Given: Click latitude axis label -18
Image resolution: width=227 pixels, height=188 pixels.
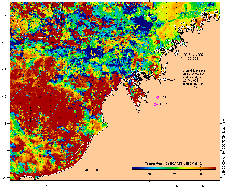Looking at the screenshot, I should 4,124.
